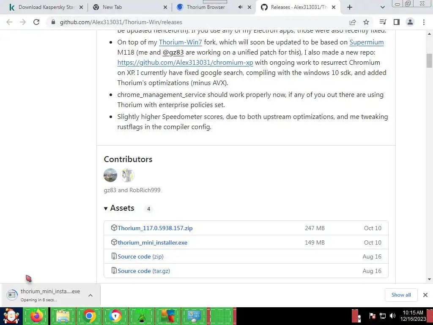Open the Thorium-Win7 link
This screenshot has height=325, width=433.
tap(180, 42)
